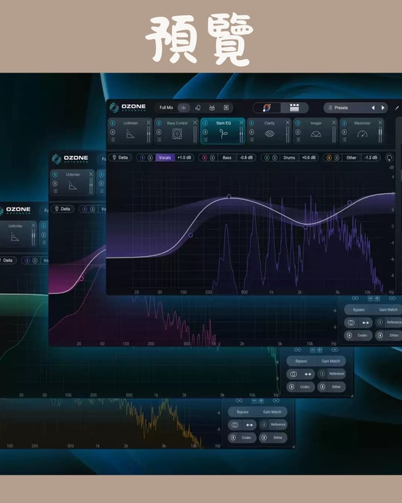Click the Delta button in front window
This screenshot has height=503, width=402.
[x=120, y=157]
